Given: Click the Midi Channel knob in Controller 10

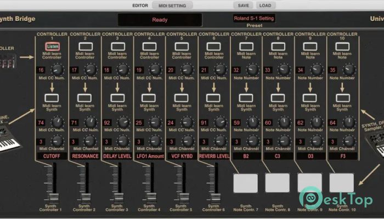Looking at the screenshot, I should pyautogui.click(x=349, y=141).
